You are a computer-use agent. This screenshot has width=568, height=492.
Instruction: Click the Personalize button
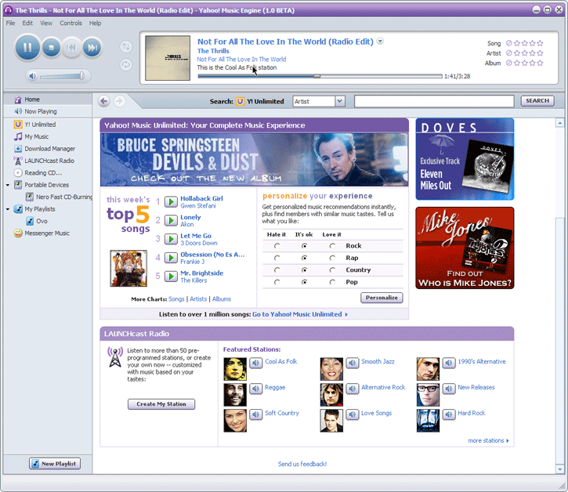click(x=382, y=298)
